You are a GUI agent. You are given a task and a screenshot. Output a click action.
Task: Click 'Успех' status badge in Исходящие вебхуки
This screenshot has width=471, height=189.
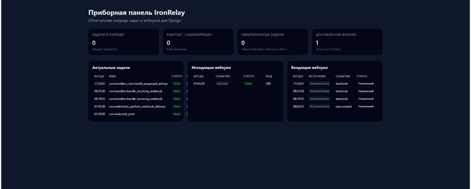click(248, 83)
